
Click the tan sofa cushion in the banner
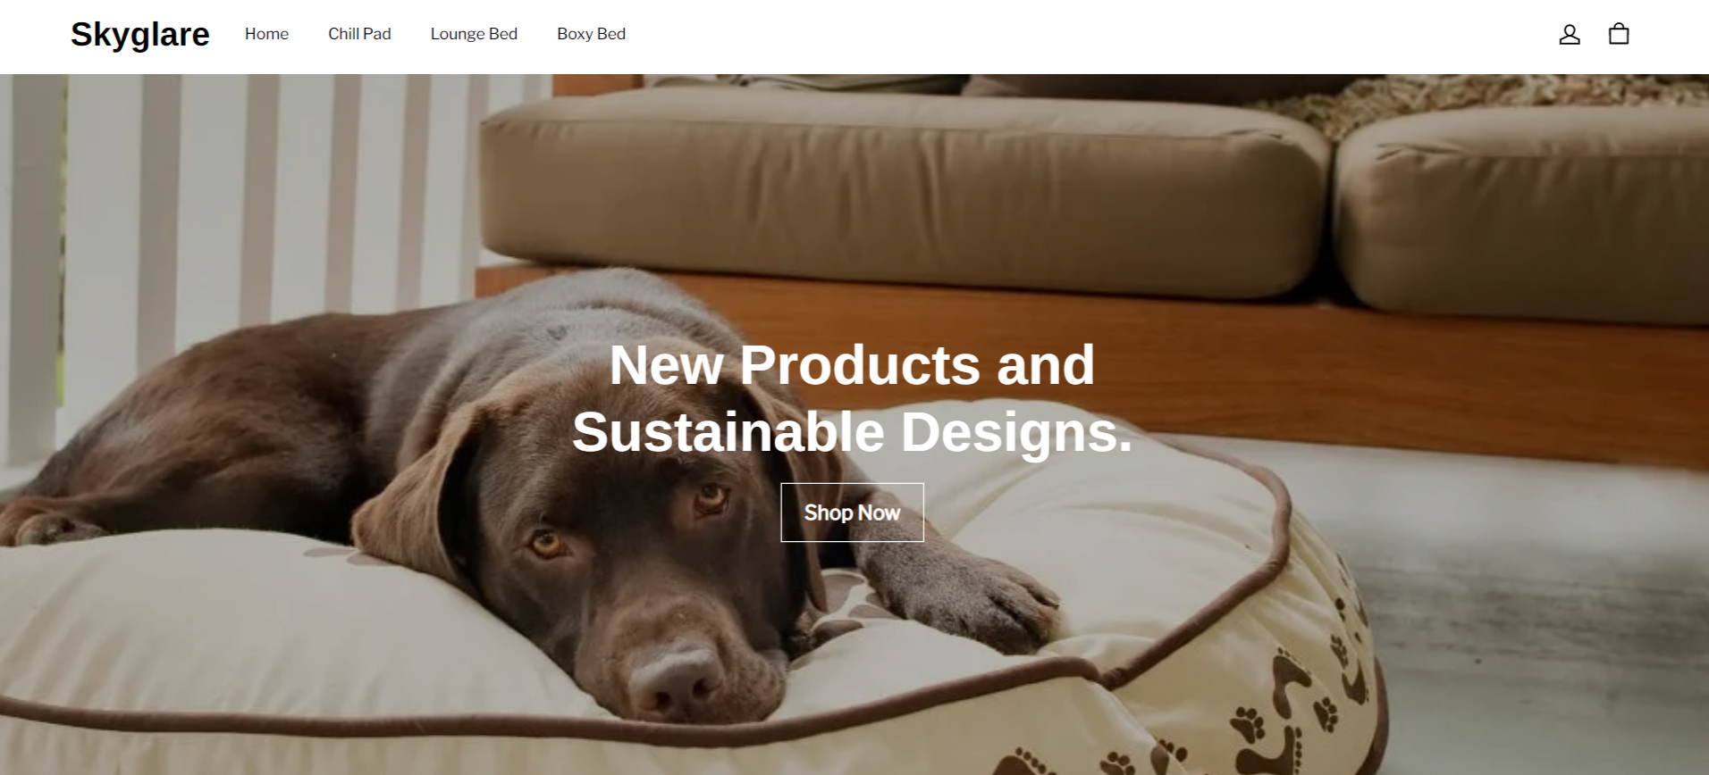903,192
